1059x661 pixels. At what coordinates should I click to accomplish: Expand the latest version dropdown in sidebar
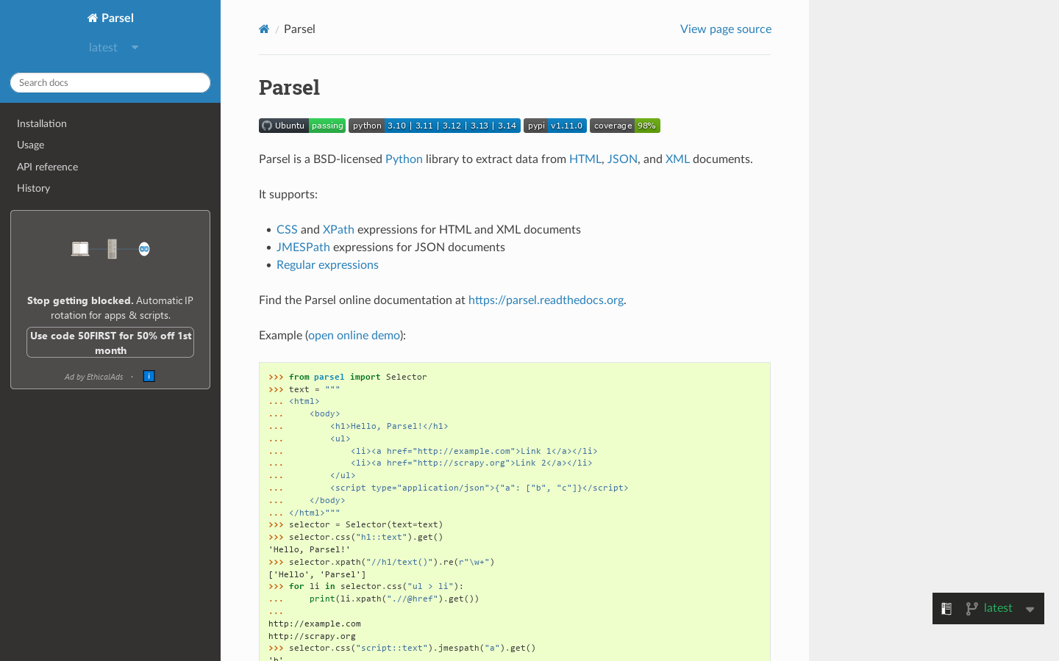pyautogui.click(x=113, y=47)
